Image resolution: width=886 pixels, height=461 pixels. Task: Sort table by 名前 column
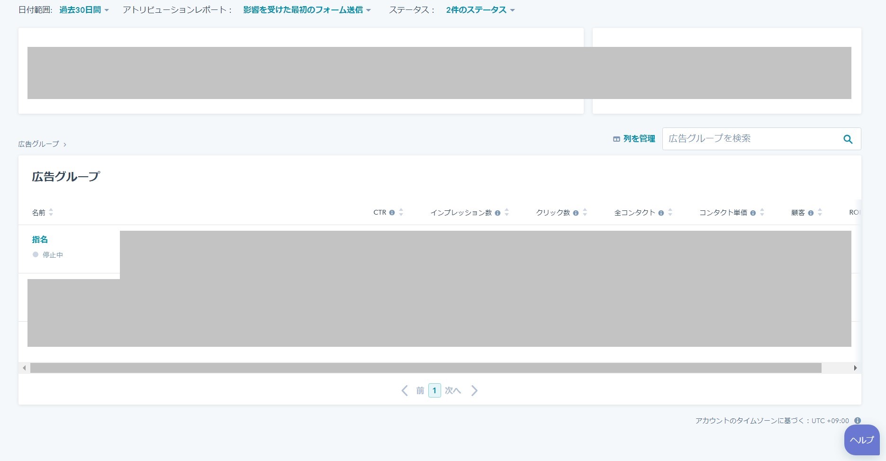pyautogui.click(x=43, y=213)
